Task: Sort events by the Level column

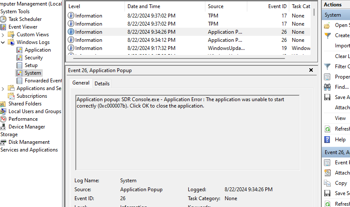Action: (x=95, y=6)
